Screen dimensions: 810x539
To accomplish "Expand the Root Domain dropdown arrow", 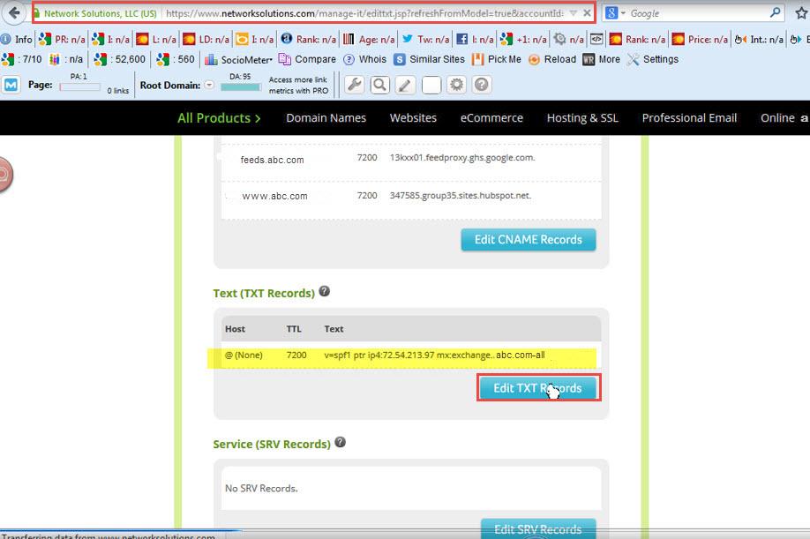I will pos(209,85).
